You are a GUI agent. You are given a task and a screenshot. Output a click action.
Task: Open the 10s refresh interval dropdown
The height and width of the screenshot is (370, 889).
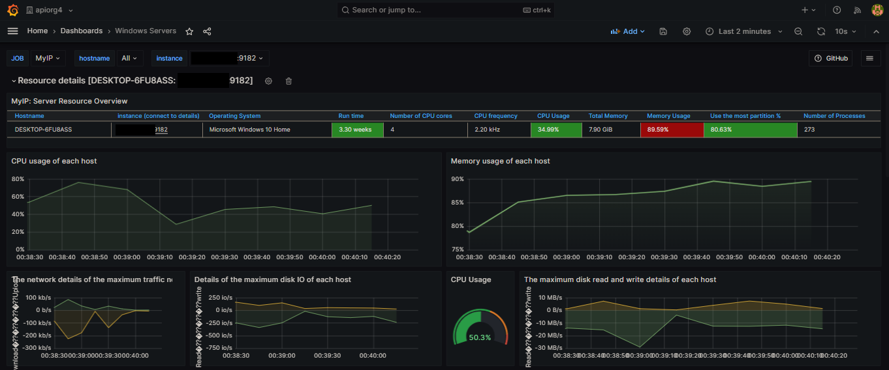(x=846, y=31)
